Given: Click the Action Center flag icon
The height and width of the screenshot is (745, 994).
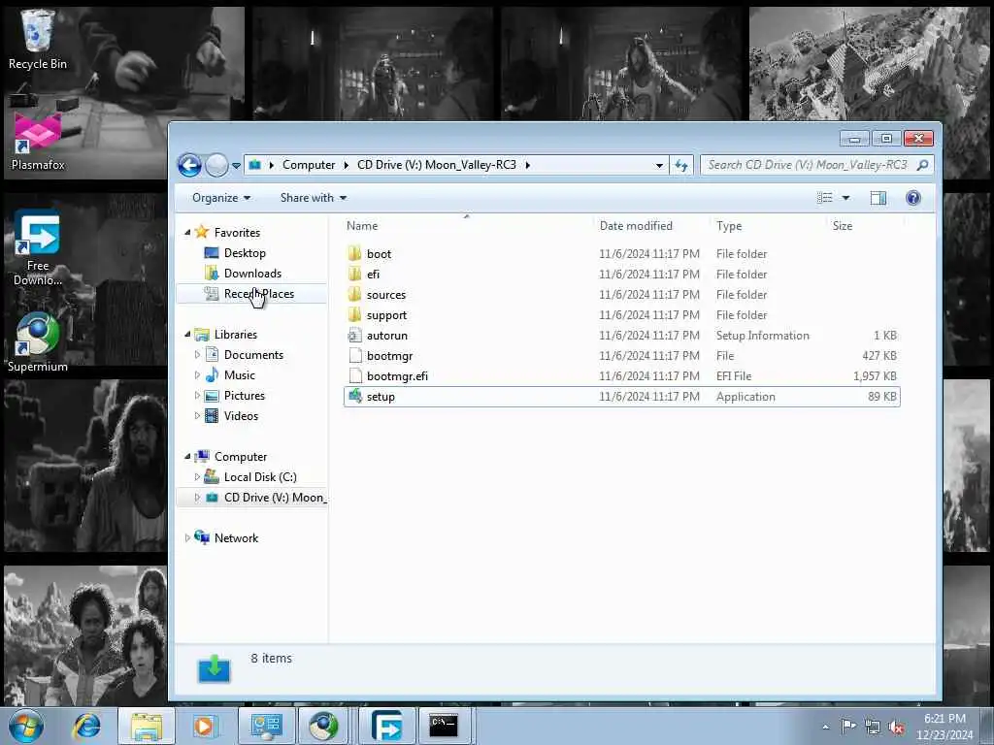Looking at the screenshot, I should tap(848, 727).
